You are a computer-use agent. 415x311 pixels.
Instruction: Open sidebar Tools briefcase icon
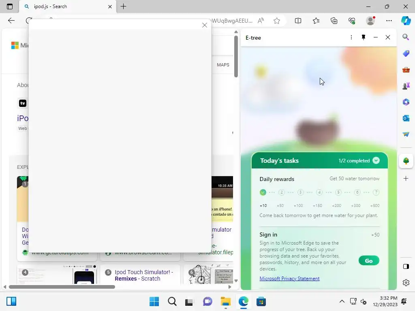click(x=406, y=70)
